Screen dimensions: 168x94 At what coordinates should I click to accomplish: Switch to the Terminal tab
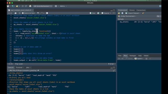[x=19, y=68]
